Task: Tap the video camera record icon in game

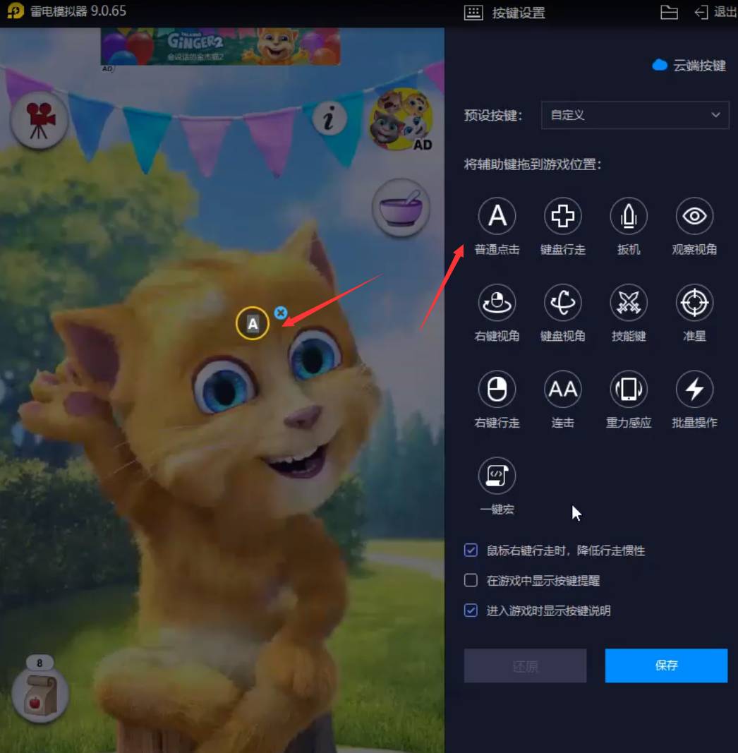Action: point(40,120)
